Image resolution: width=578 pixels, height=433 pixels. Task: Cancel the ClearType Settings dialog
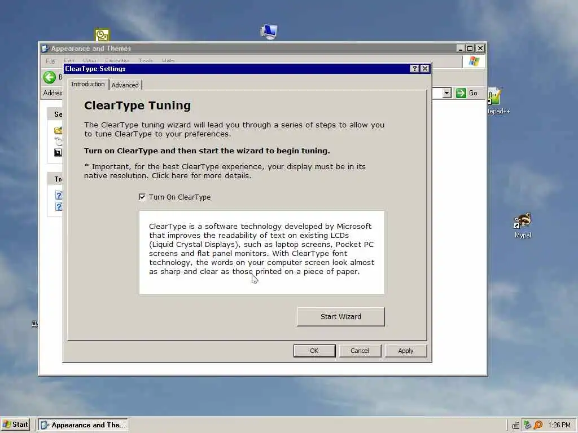360,351
